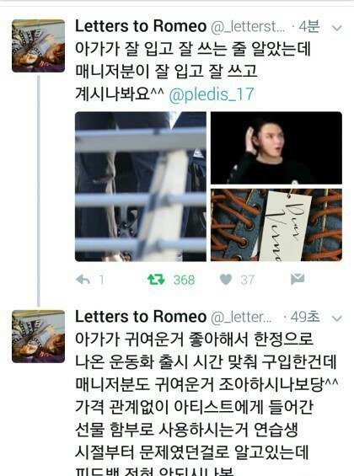Expand options chevron on the 49초 tweet
Screen dimensions: 354x476
pos(337,318)
